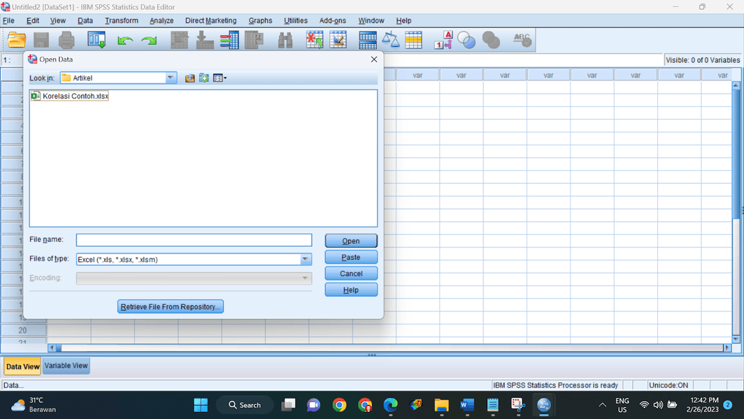Open the View menu

tap(58, 21)
